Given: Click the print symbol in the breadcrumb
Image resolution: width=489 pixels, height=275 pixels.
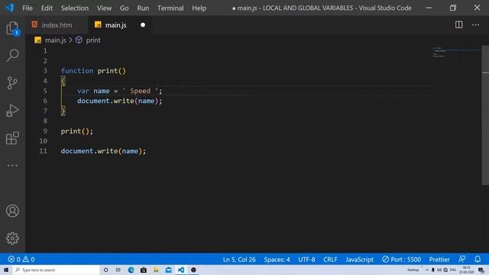Looking at the screenshot, I should click(93, 40).
